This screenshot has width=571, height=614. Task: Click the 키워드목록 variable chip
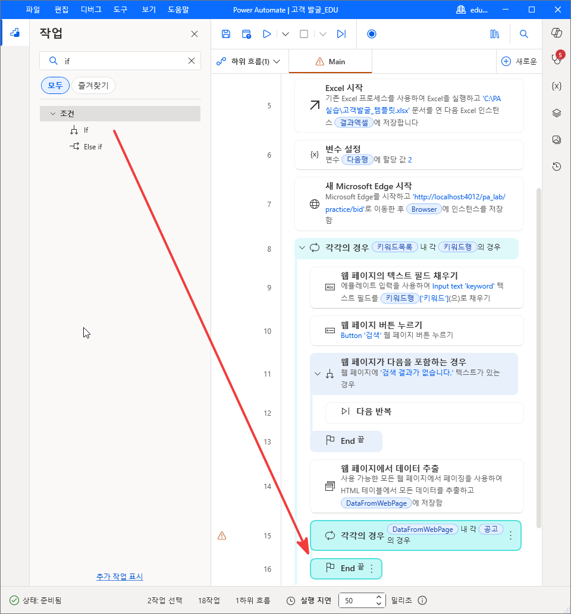pyautogui.click(x=394, y=247)
